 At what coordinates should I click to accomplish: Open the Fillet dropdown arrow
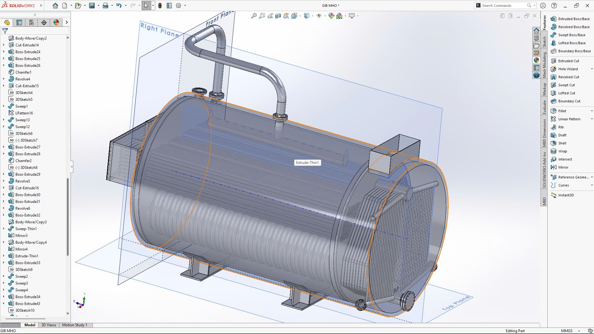(x=592, y=111)
